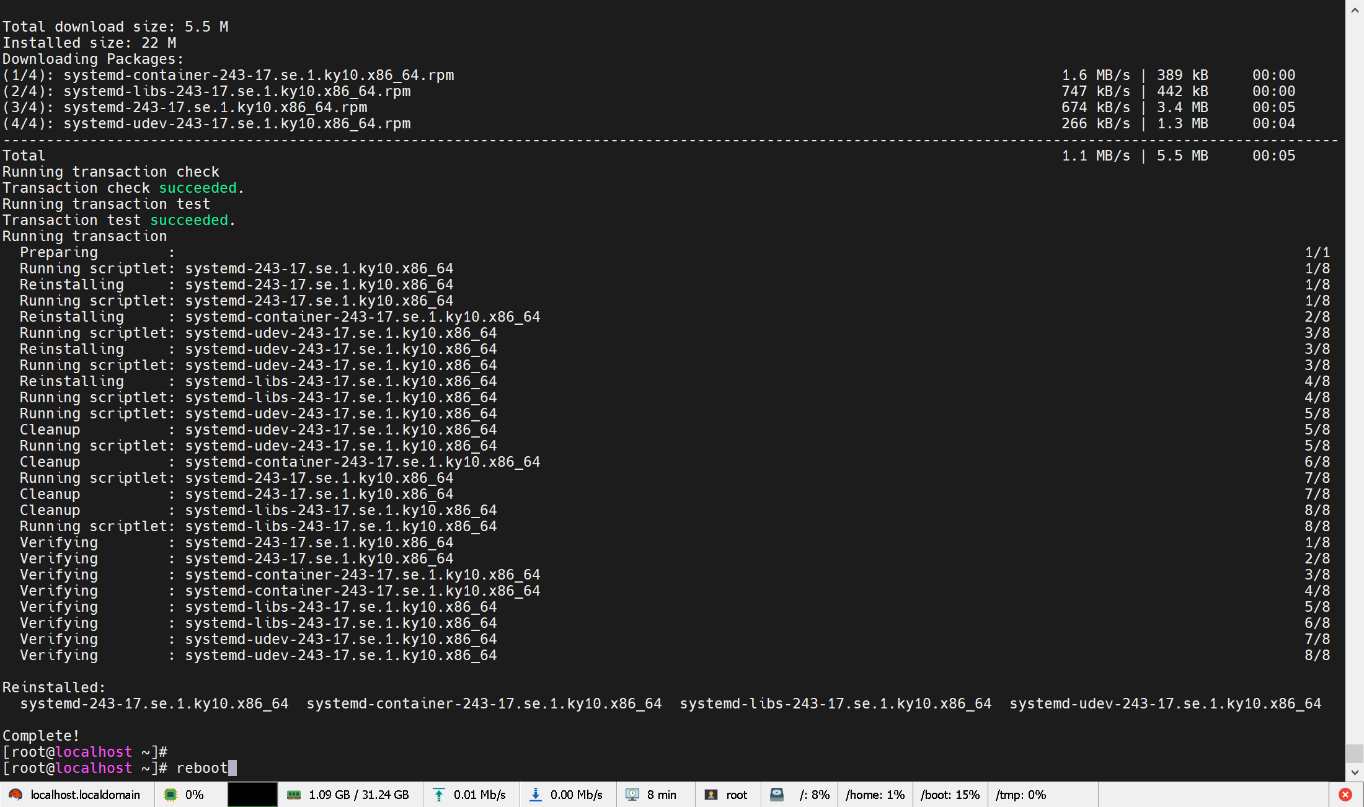1364x807 pixels.
Task: Click the upload speed arrow icon
Action: [x=439, y=795]
